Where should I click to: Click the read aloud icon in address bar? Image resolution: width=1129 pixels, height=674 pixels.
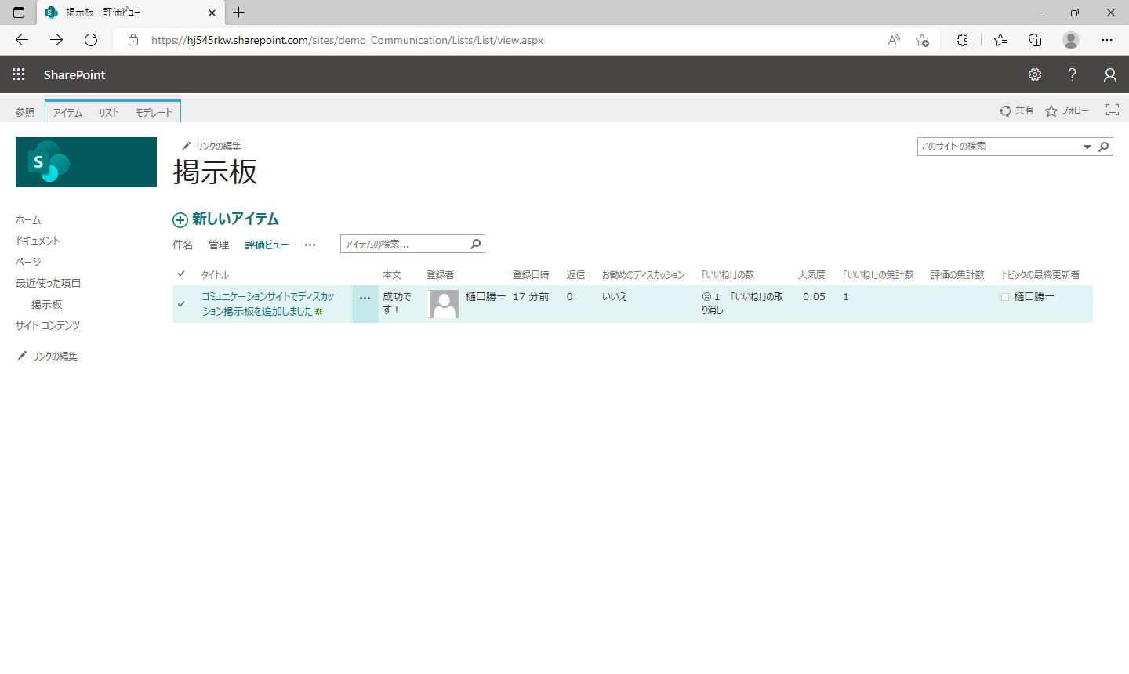[894, 40]
